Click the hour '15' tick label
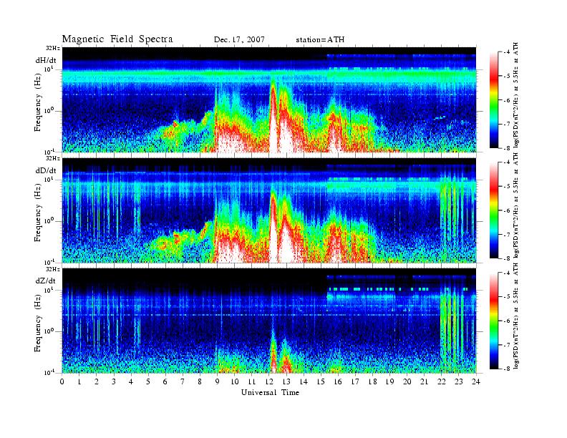The width and height of the screenshot is (567, 438). pos(321,381)
